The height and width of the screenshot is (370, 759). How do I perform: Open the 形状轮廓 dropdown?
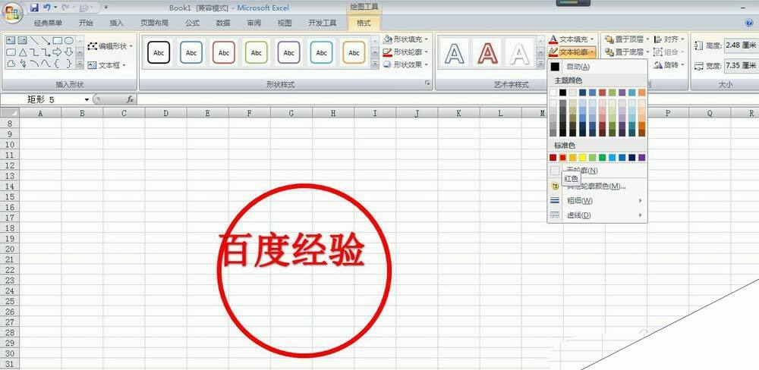tap(405, 52)
